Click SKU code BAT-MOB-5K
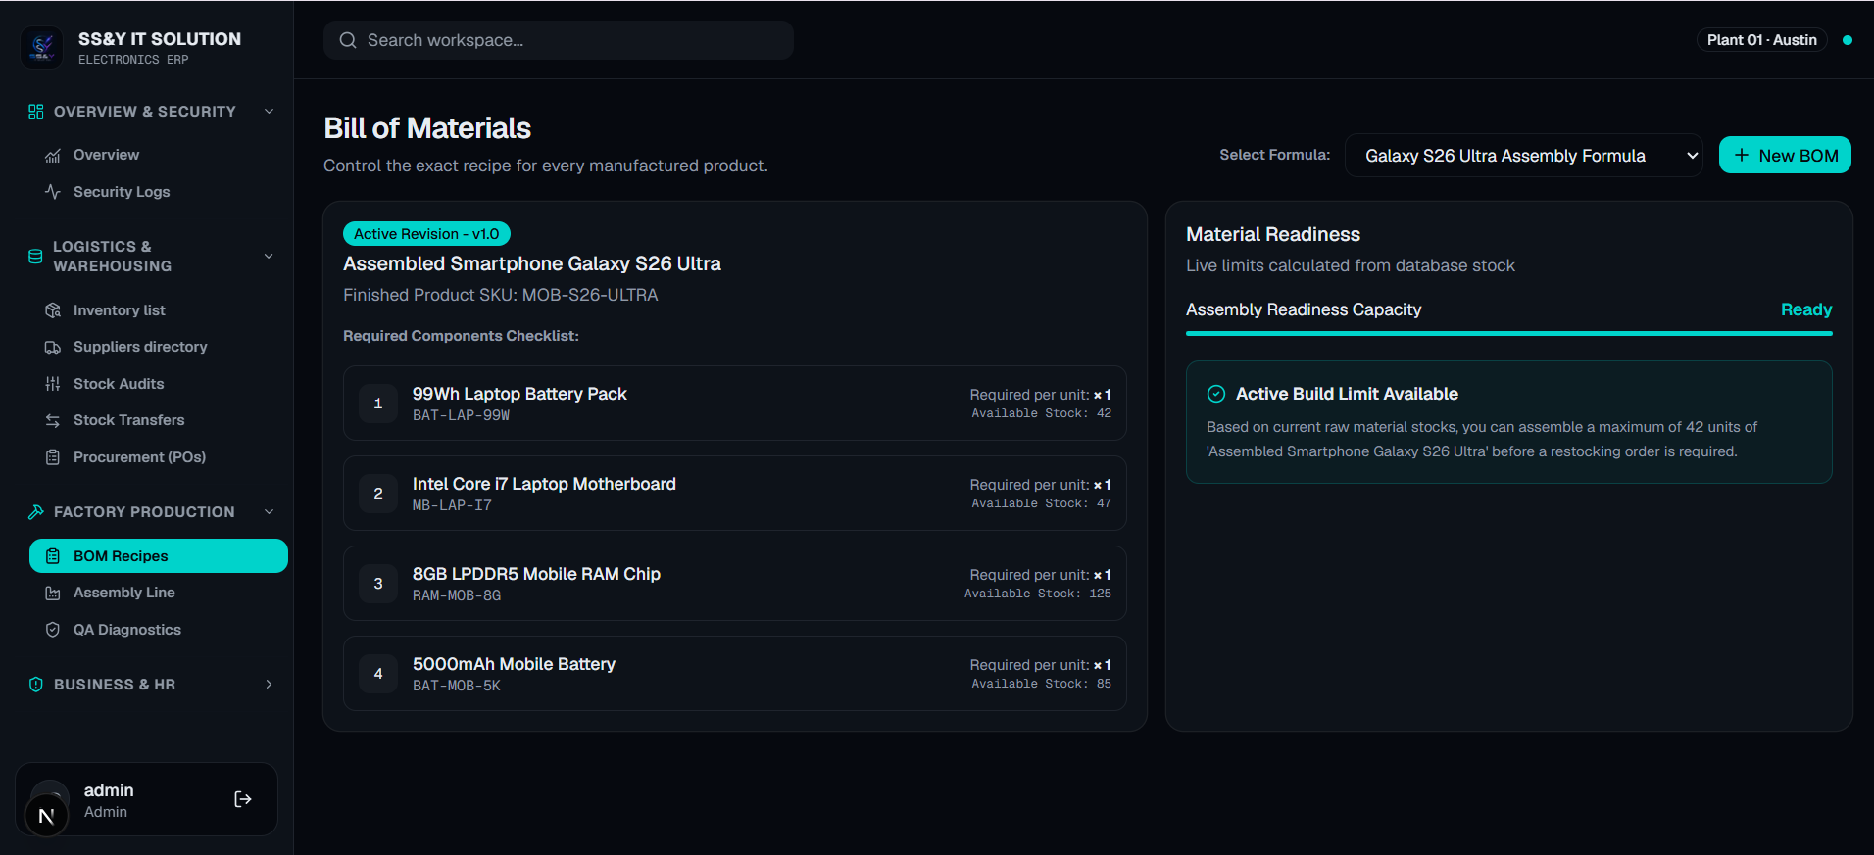The image size is (1874, 855). (457, 686)
